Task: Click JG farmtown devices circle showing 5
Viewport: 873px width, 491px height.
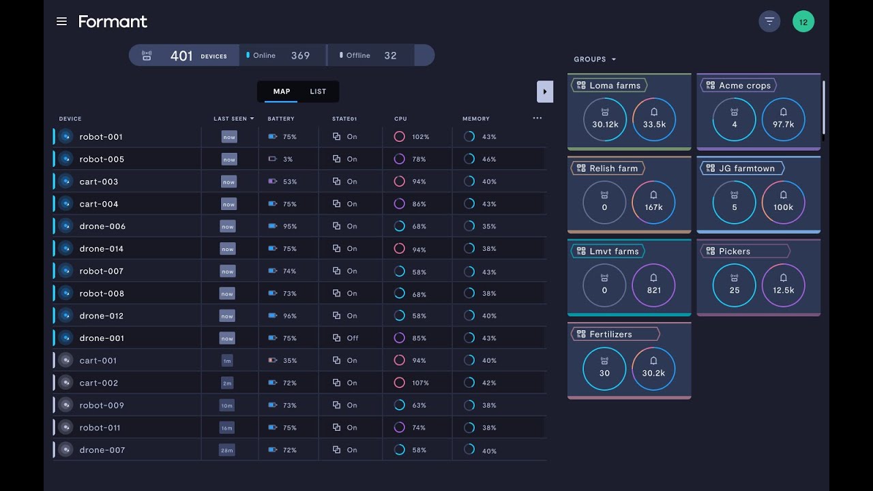Action: [735, 203]
